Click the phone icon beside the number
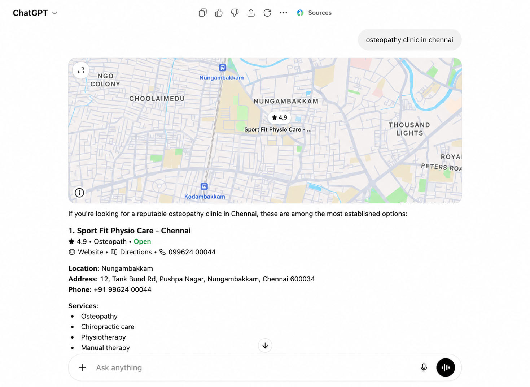Image resolution: width=530 pixels, height=387 pixels. (x=162, y=252)
